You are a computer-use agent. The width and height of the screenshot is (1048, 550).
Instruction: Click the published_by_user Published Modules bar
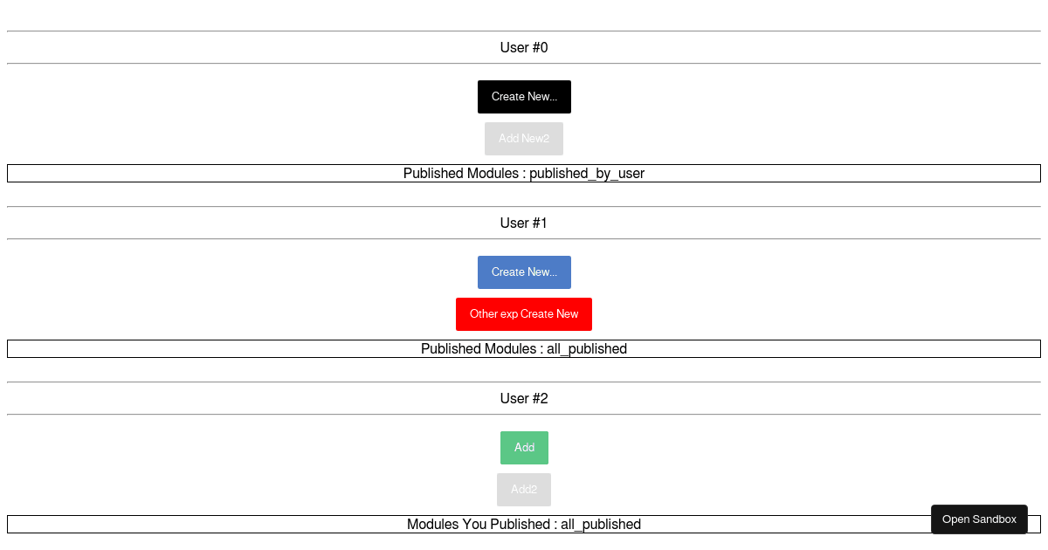[x=524, y=173]
